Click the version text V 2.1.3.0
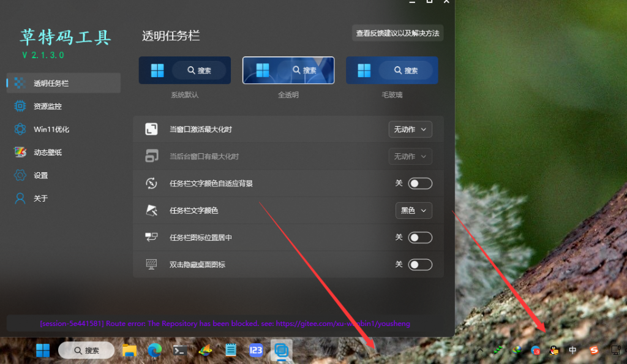Image resolution: width=627 pixels, height=364 pixels. [43, 56]
